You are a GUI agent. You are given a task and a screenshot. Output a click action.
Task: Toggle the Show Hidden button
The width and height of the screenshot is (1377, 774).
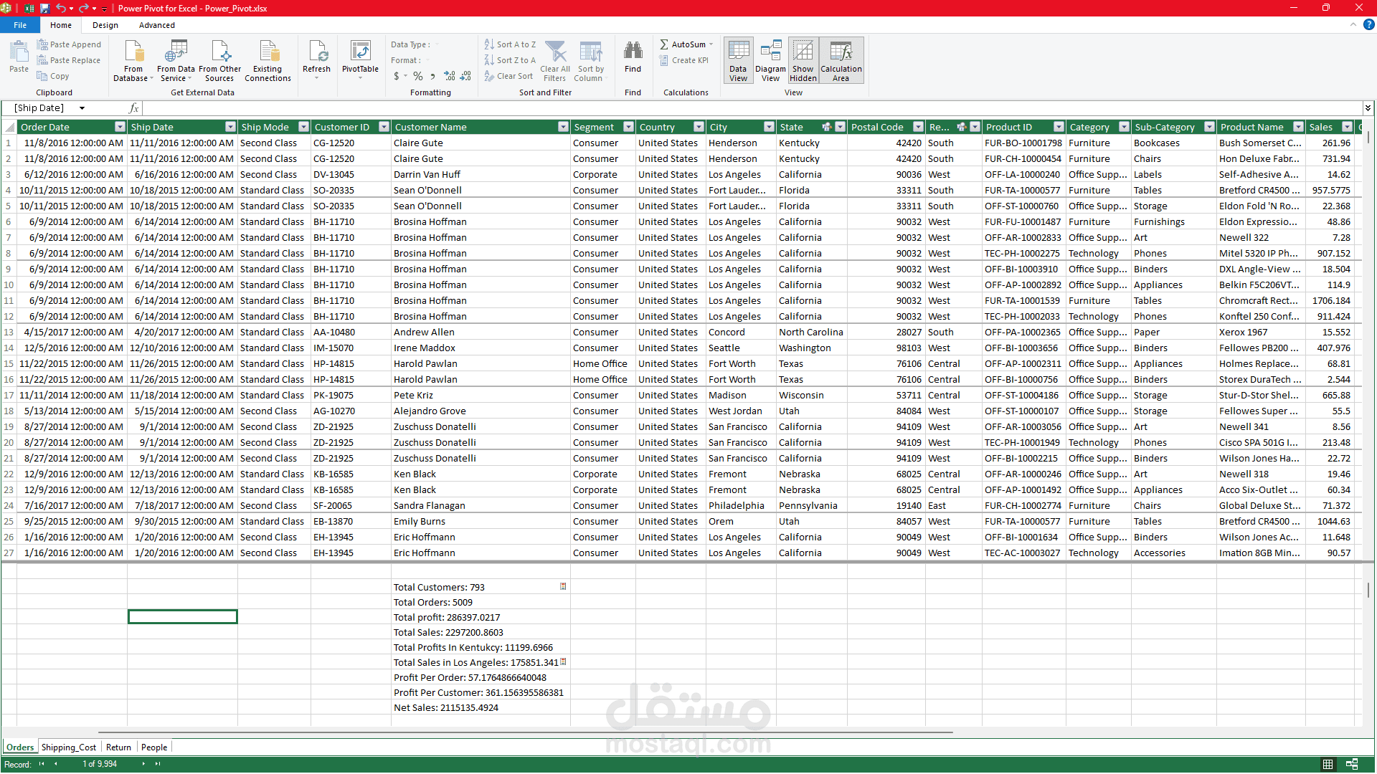[803, 61]
